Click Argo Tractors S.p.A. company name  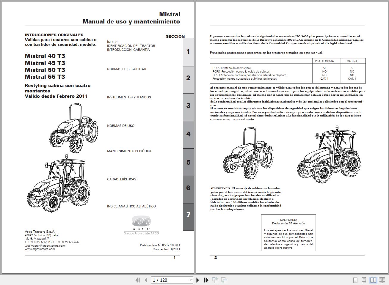click(40, 232)
